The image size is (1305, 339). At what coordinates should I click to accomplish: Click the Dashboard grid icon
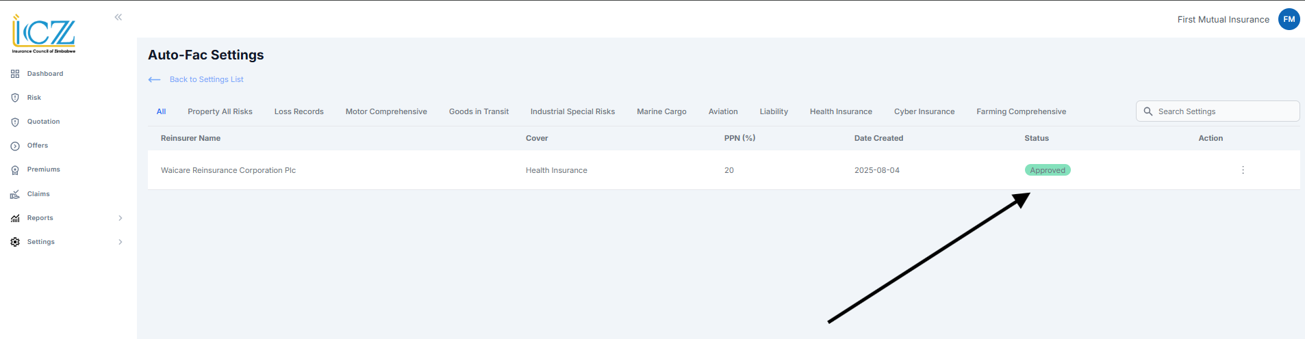click(x=15, y=74)
